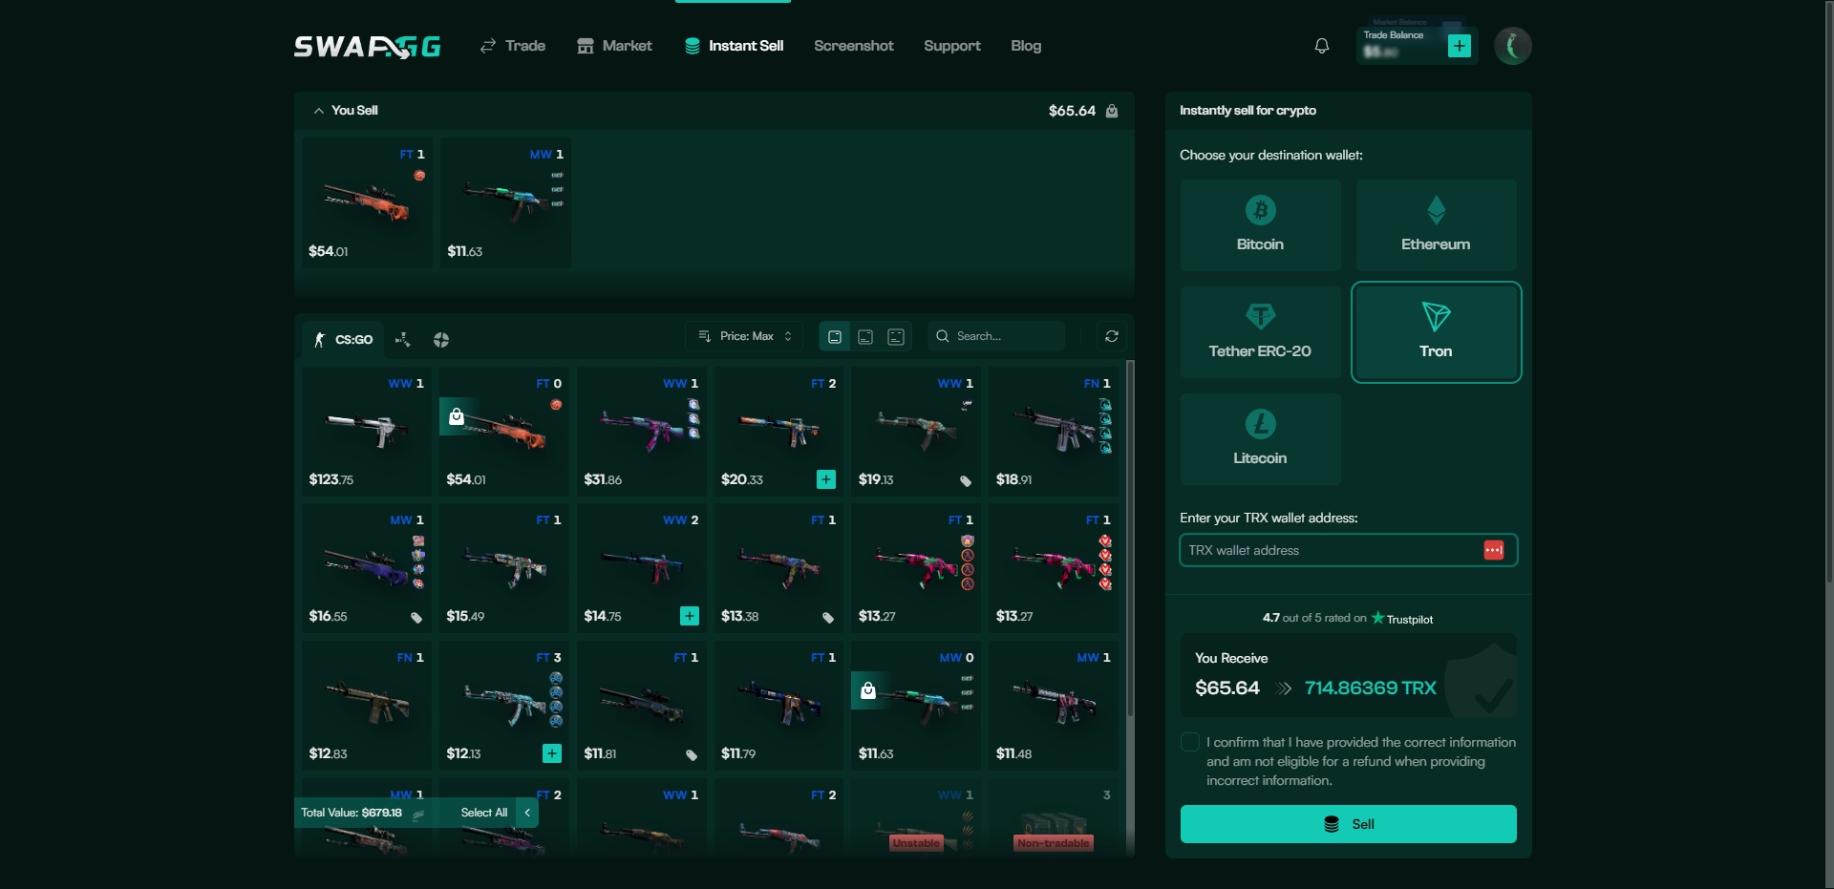Remove the $54.01 item from You Sell
1834x889 pixels.
(368, 202)
